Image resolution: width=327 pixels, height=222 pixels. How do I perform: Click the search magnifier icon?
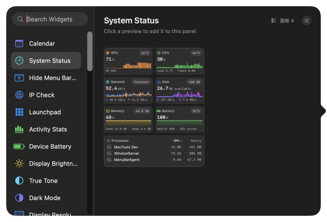[x=20, y=19]
